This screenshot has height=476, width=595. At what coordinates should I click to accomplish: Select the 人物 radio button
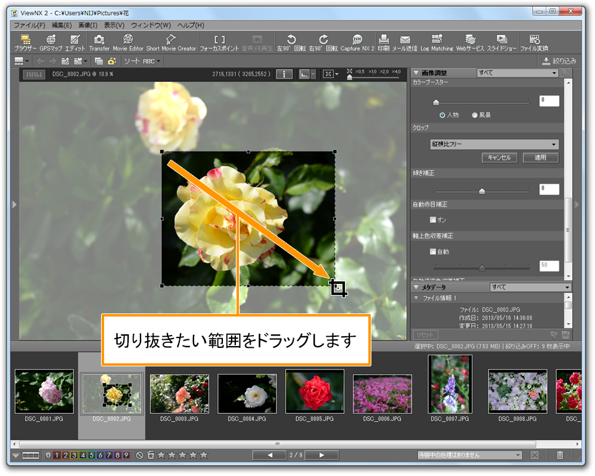coord(442,115)
